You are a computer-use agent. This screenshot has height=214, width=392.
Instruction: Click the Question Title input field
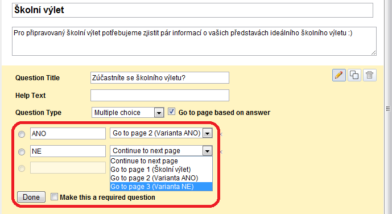160,78
